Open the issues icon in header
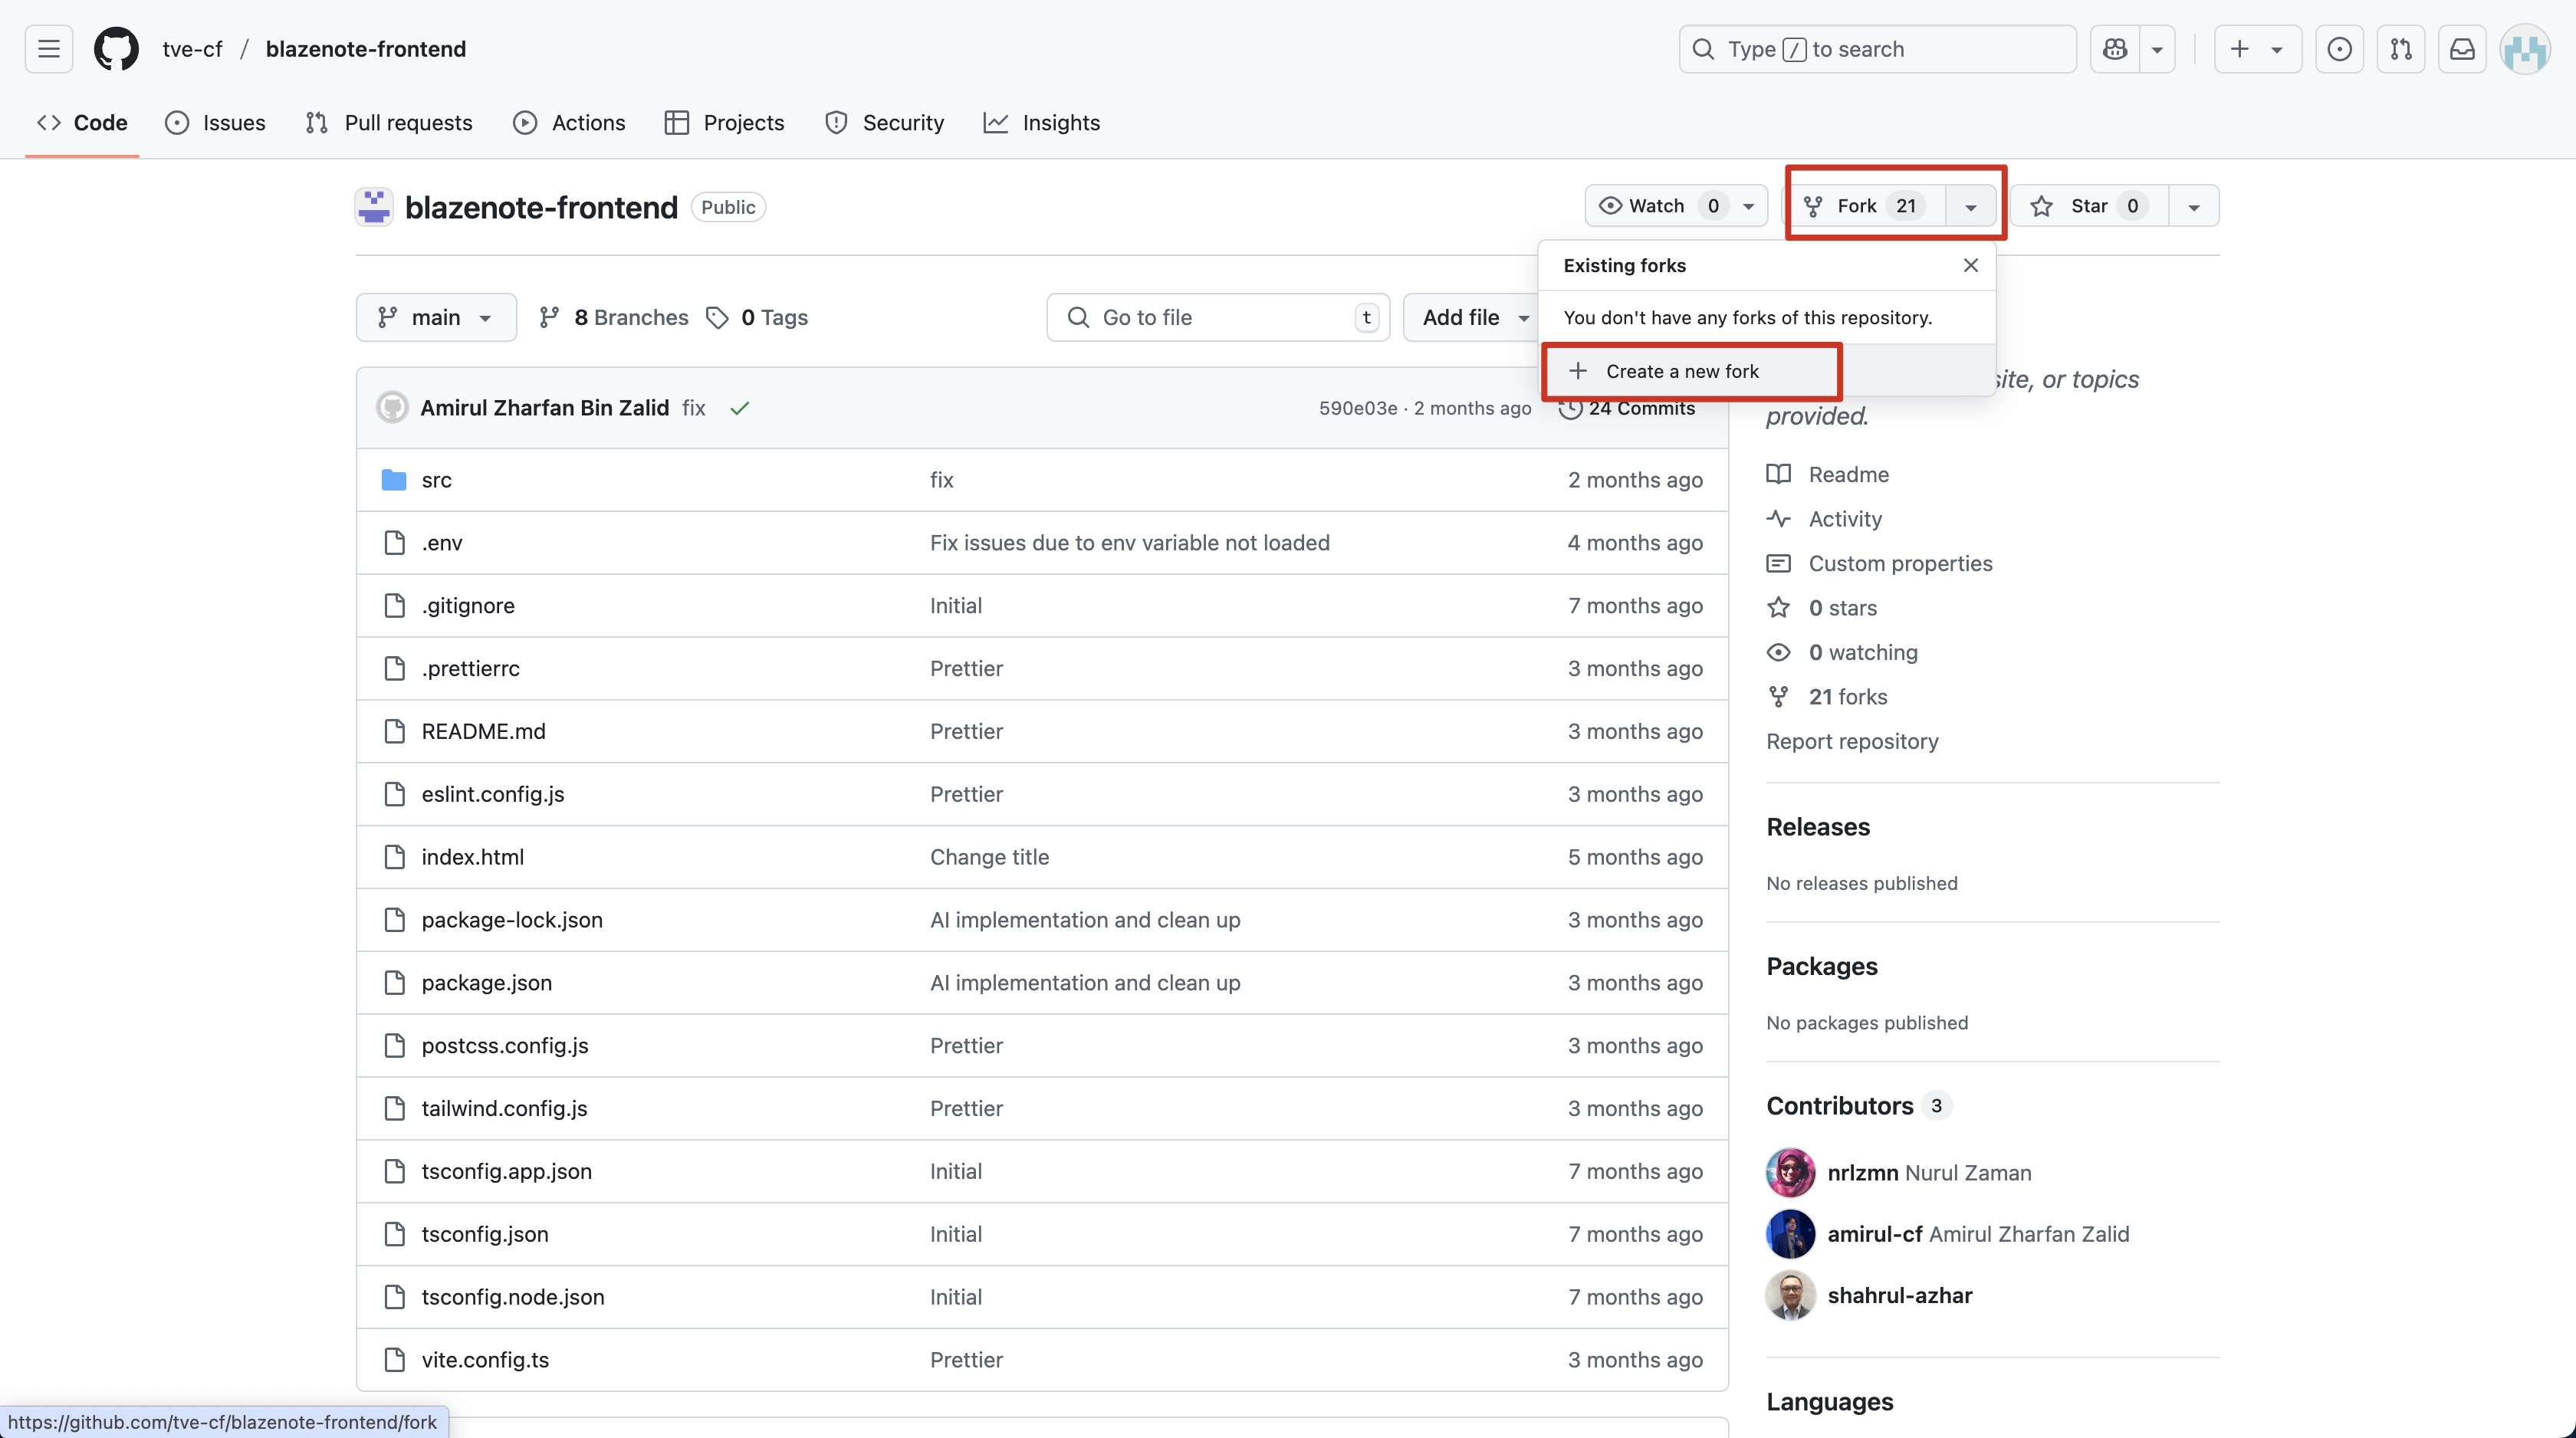Viewport: 2576px width, 1438px height. [2339, 49]
